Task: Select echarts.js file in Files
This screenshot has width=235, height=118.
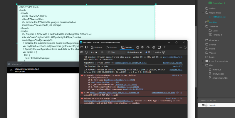Action: 215,70
